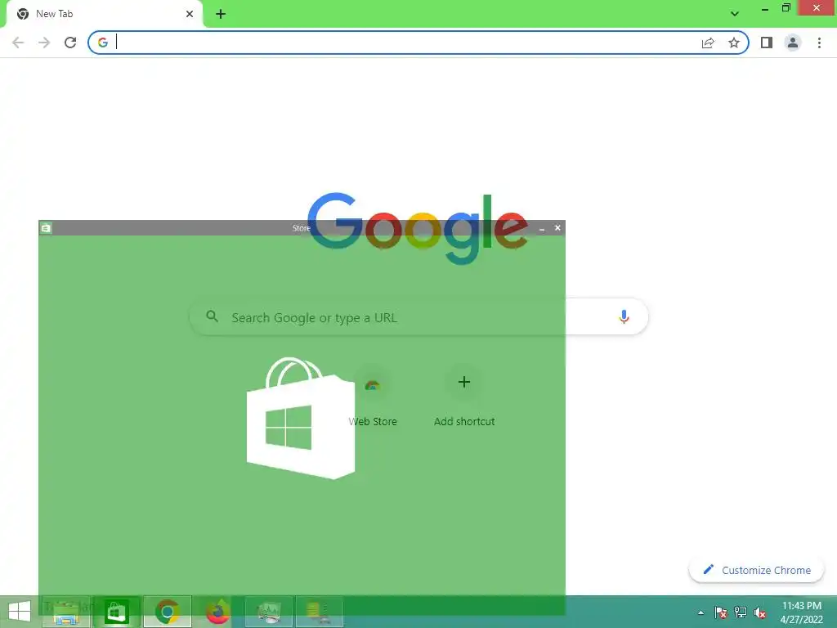
Task: Open the taskbar clock and date
Action: [801, 612]
